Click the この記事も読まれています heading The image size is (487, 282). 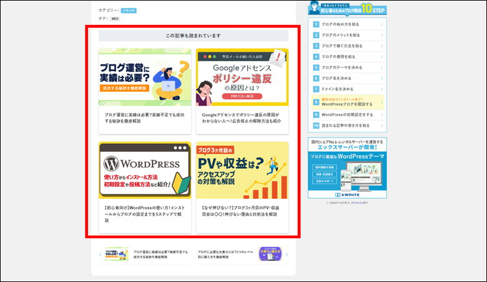click(x=193, y=36)
